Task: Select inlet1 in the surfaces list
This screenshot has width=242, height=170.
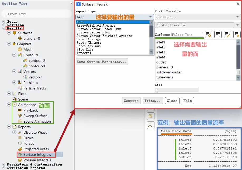Action: pos(161,42)
